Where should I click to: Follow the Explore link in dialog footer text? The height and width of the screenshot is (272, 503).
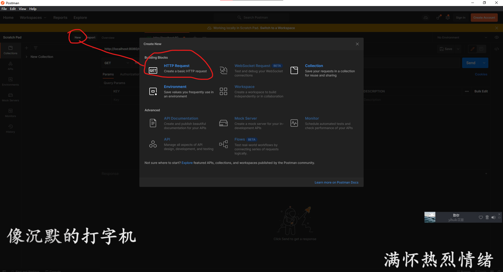pyautogui.click(x=187, y=163)
